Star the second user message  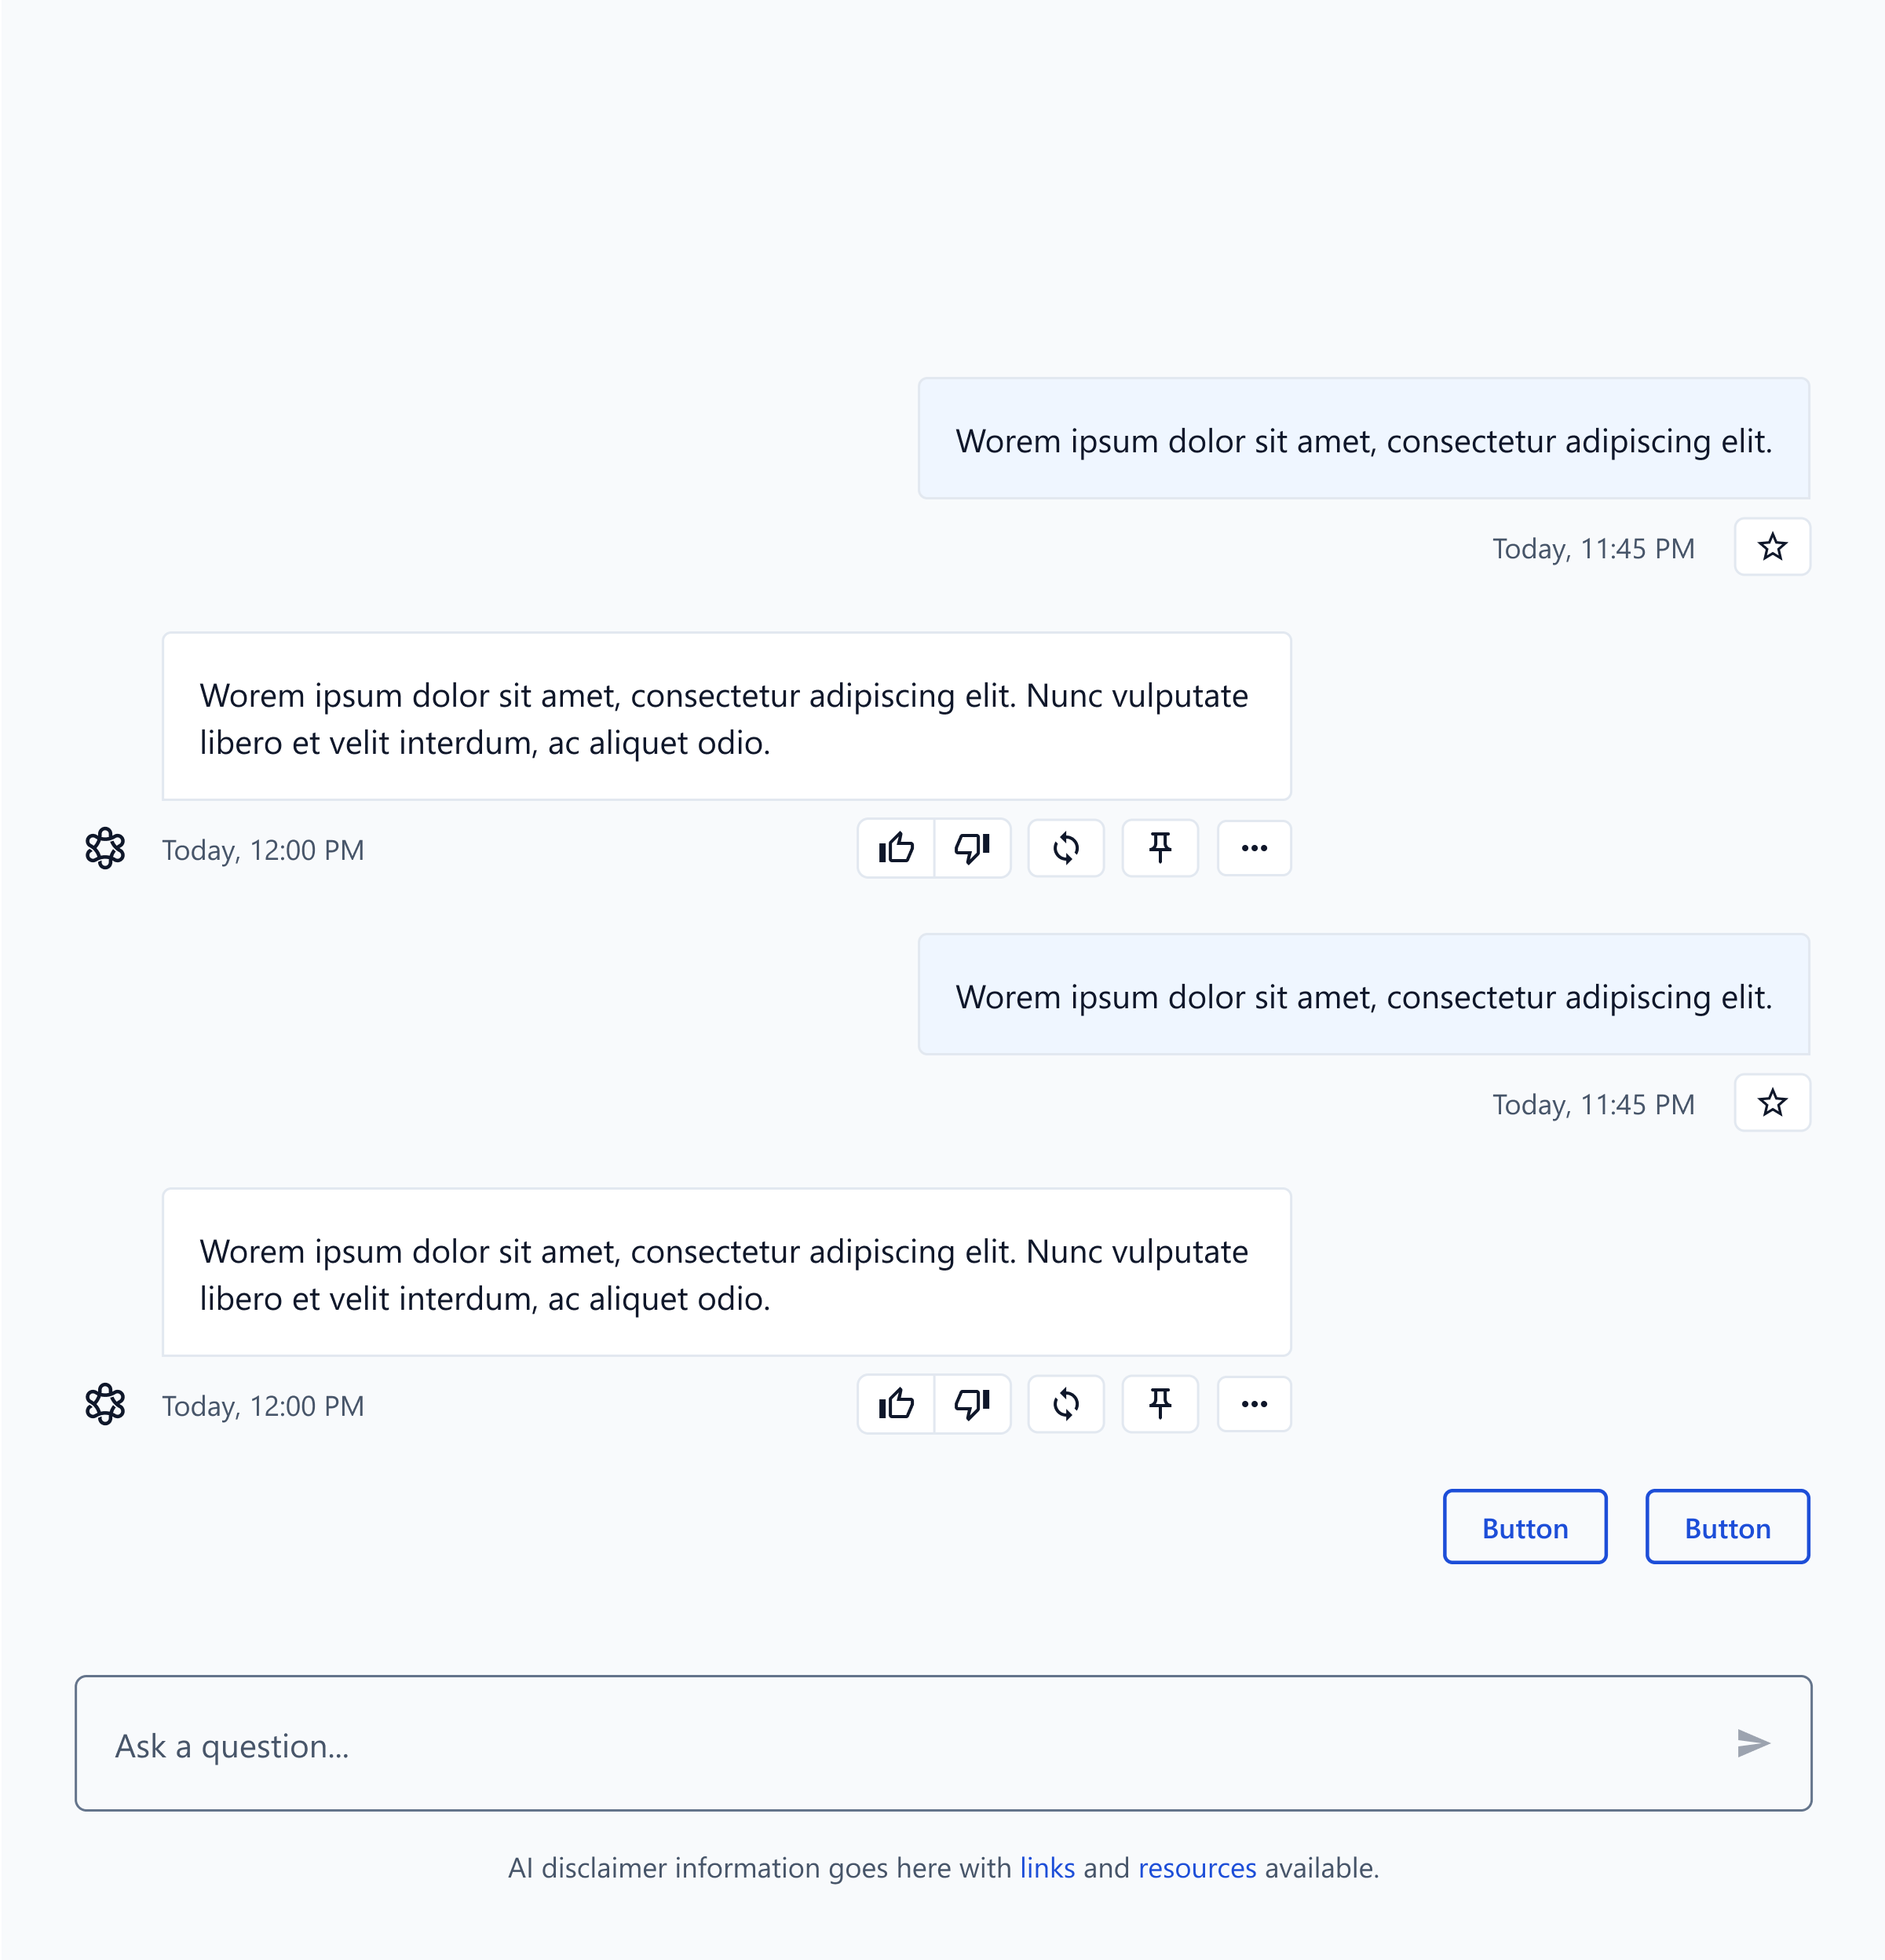[1772, 1103]
